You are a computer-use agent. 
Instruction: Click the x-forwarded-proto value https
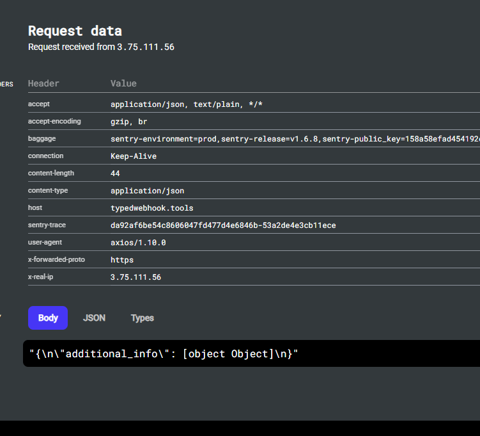(x=122, y=259)
